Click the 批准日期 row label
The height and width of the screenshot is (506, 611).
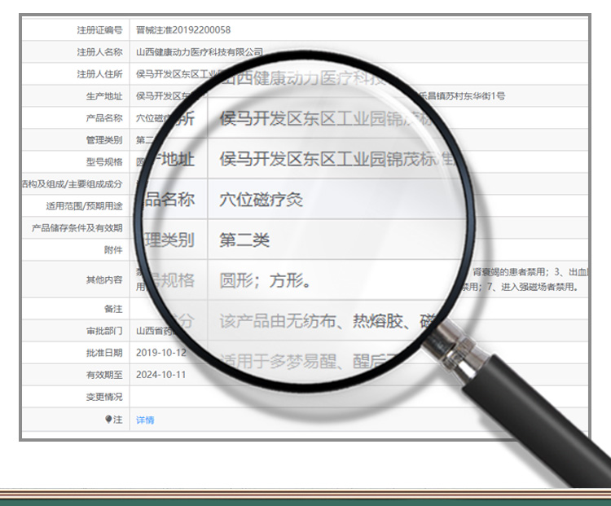coord(104,353)
